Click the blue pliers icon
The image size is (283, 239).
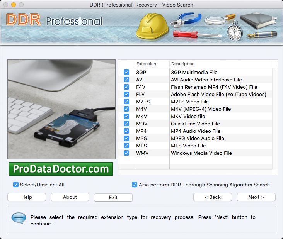(x=186, y=19)
